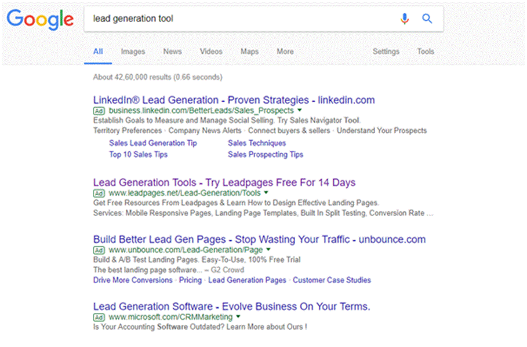
Task: Click the blue search magnifier icon
Action: [x=427, y=19]
